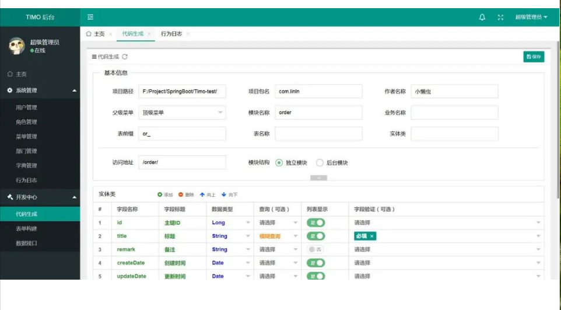Switch to the 行为日志 tab

171,34
